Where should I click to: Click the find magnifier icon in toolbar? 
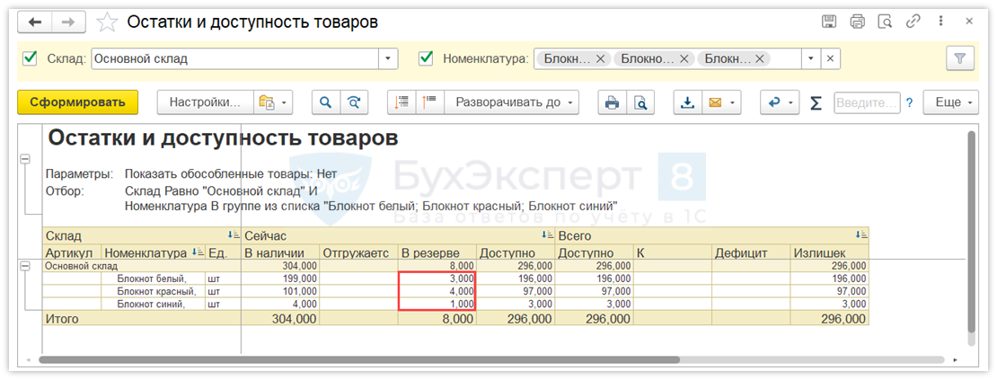326,102
